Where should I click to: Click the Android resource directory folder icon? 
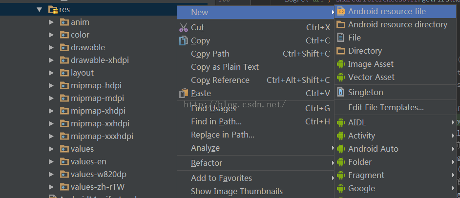pos(340,24)
